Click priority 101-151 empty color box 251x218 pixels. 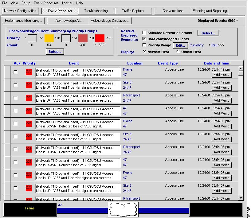point(66,38)
